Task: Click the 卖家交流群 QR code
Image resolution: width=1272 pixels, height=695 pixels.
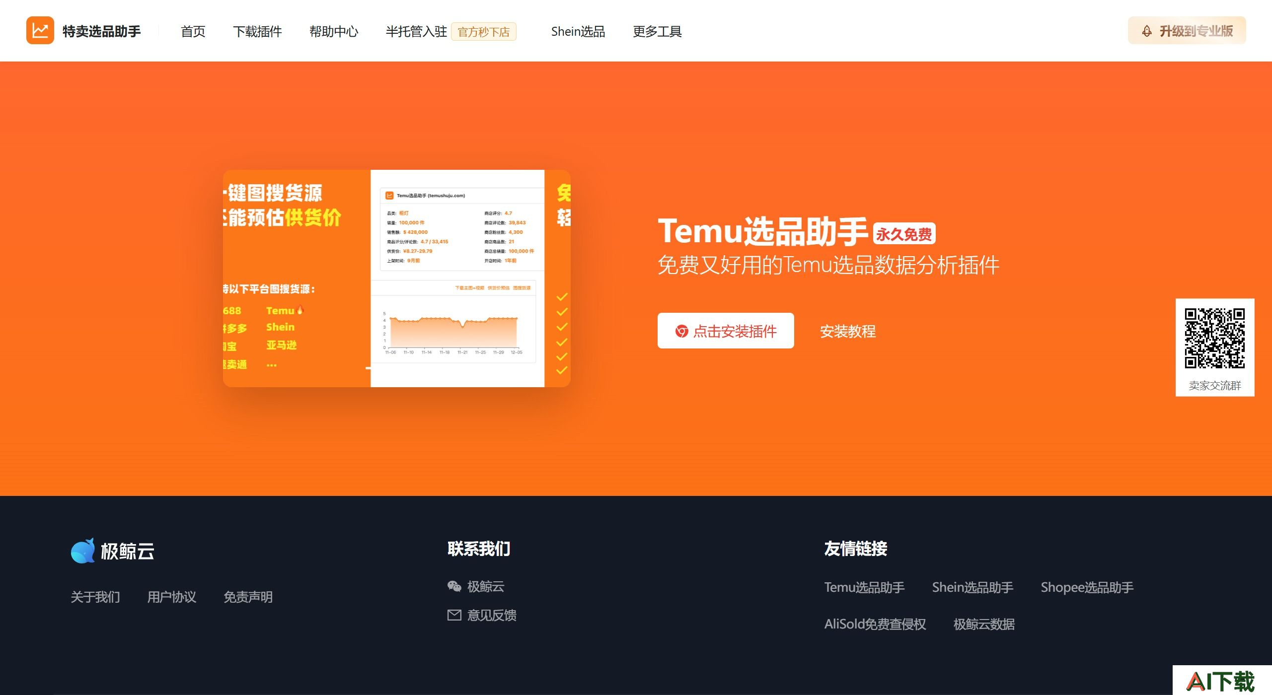Action: tap(1215, 338)
